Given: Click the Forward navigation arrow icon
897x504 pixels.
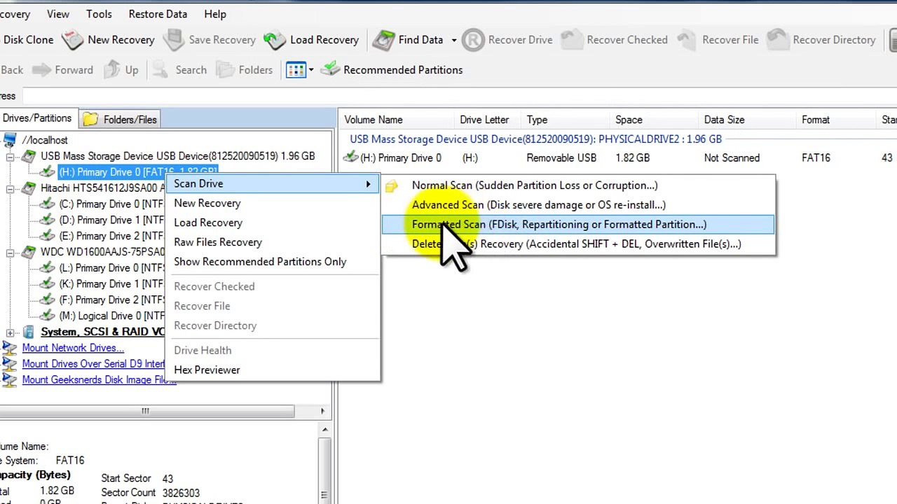Looking at the screenshot, I should pyautogui.click(x=41, y=70).
